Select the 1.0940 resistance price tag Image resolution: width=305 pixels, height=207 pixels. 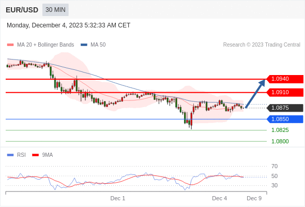pyautogui.click(x=285, y=79)
